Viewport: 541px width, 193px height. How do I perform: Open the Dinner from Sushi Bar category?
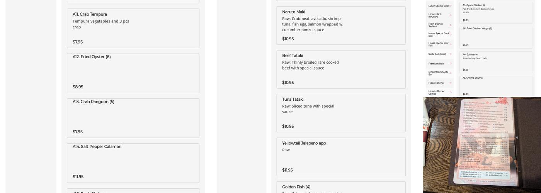pos(438,73)
